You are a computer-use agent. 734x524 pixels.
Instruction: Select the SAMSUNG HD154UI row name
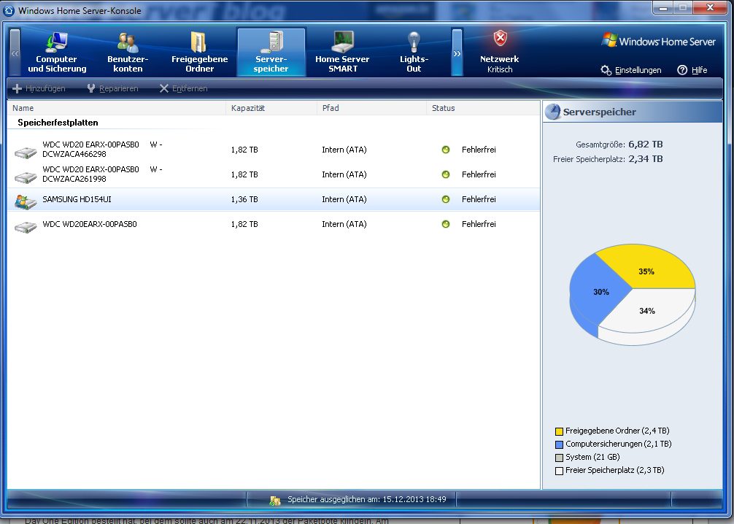click(x=77, y=199)
